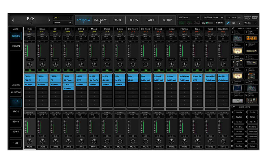Select Dugan mode
267x159 pixels.
point(16,46)
